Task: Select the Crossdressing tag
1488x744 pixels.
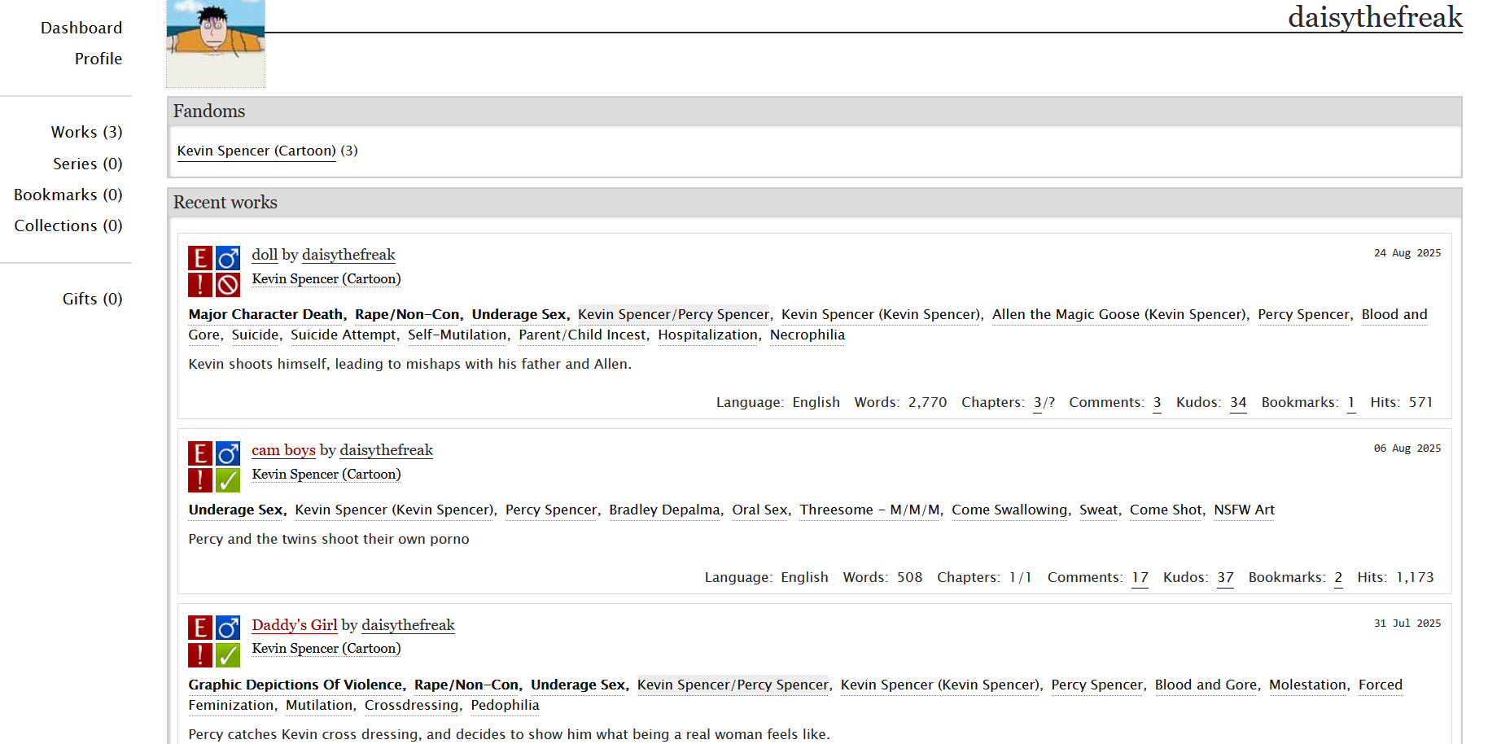Action: tap(412, 705)
